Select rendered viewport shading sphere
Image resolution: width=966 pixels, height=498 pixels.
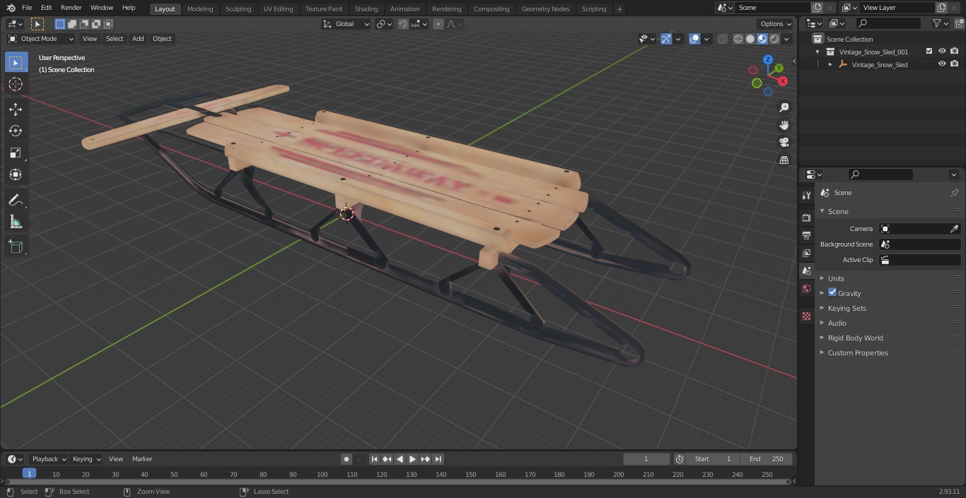click(x=774, y=39)
